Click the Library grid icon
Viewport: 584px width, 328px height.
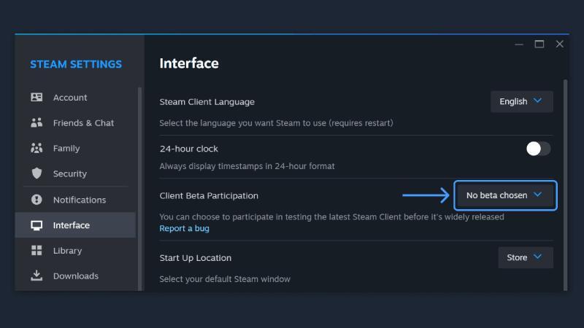pyautogui.click(x=36, y=250)
